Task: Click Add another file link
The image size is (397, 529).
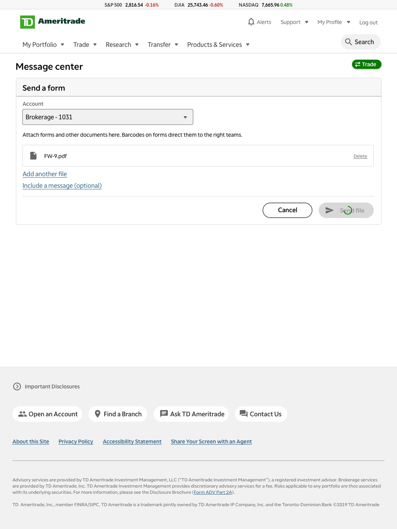Action: pyautogui.click(x=45, y=174)
